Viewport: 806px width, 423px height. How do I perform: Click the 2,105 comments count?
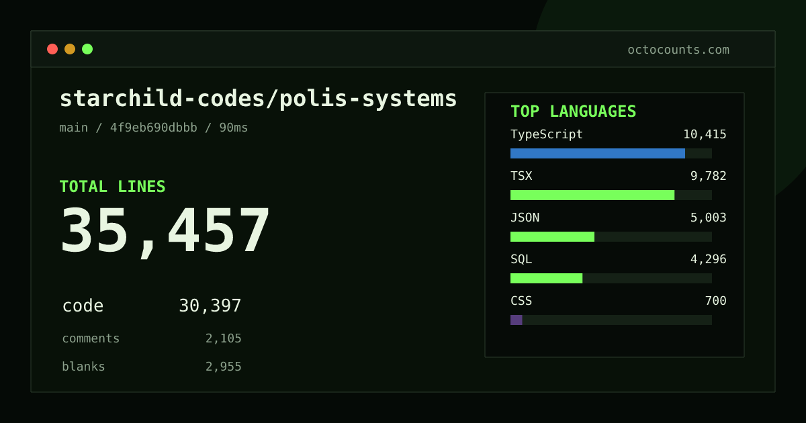coord(224,338)
